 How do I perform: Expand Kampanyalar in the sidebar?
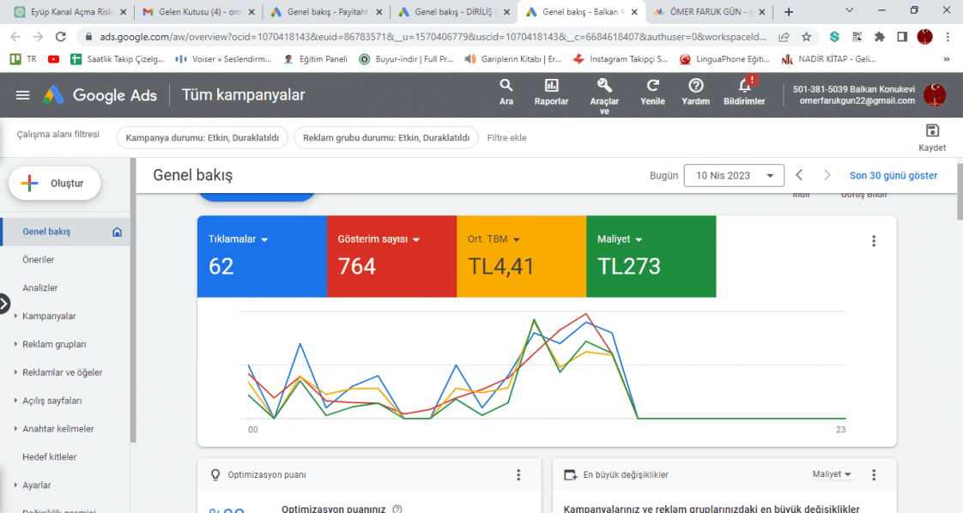tap(15, 316)
